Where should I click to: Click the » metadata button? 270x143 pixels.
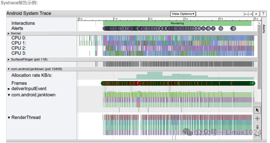pyautogui.click(x=256, y=14)
